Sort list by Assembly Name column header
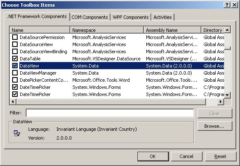 [172, 30]
